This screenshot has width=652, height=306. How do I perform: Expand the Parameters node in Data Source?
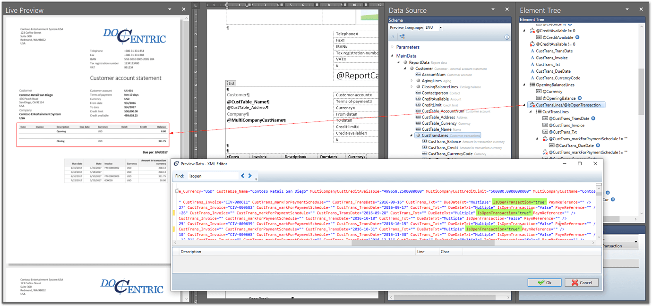392,46
